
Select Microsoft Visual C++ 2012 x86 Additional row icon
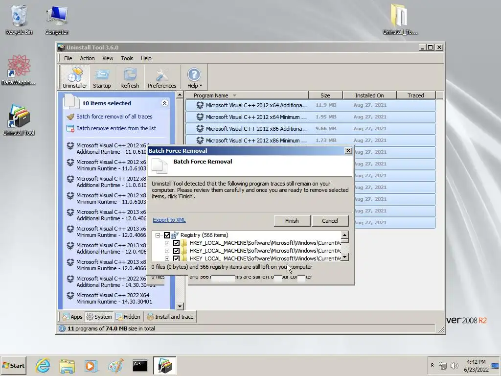coord(200,129)
